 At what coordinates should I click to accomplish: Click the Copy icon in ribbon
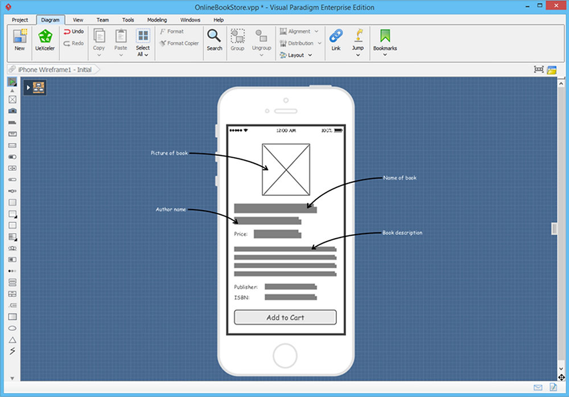(98, 36)
